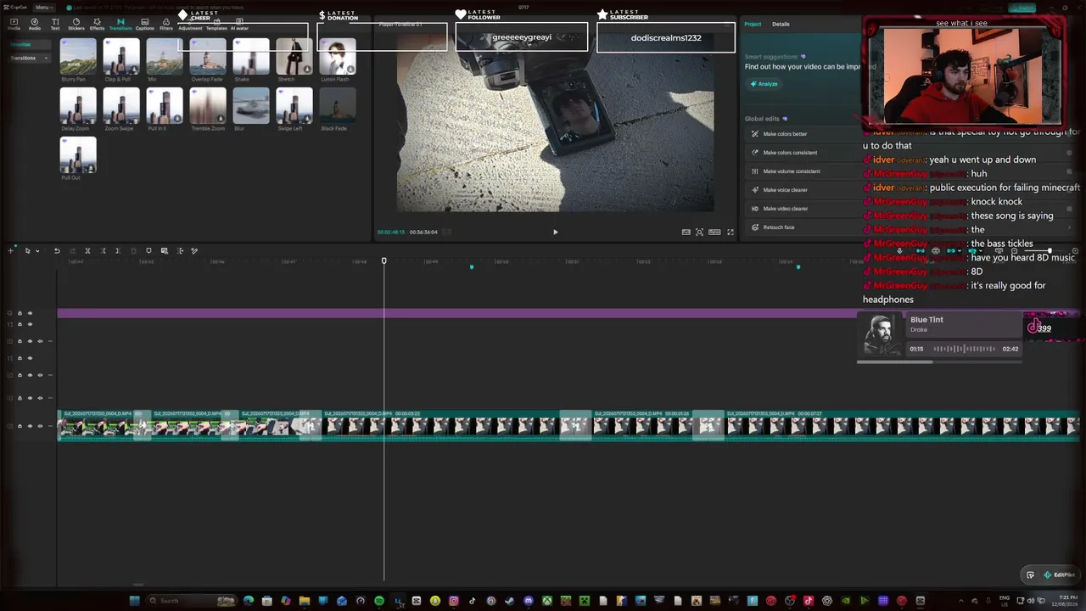
Task: Open the select tool dropdown arrow
Action: click(36, 250)
